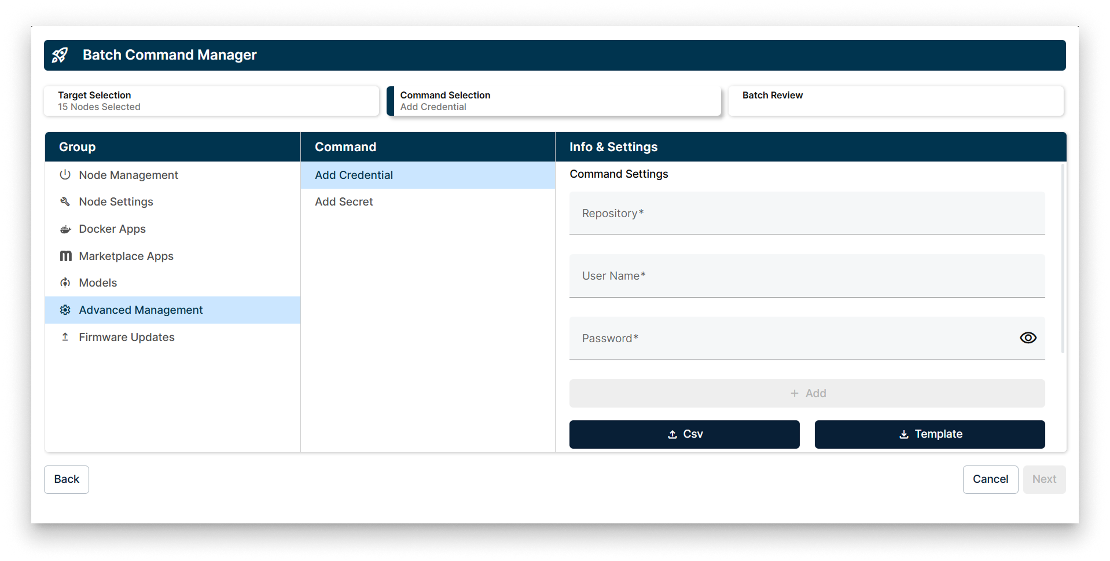This screenshot has height=561, width=1110.
Task: Click the Back button
Action: point(66,479)
